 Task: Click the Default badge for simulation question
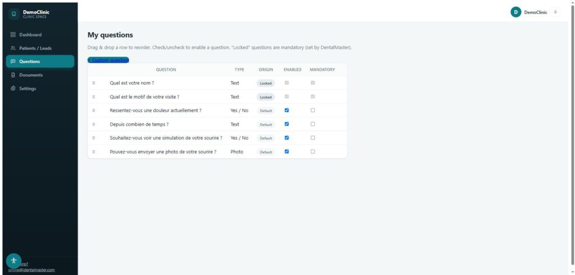[266, 138]
